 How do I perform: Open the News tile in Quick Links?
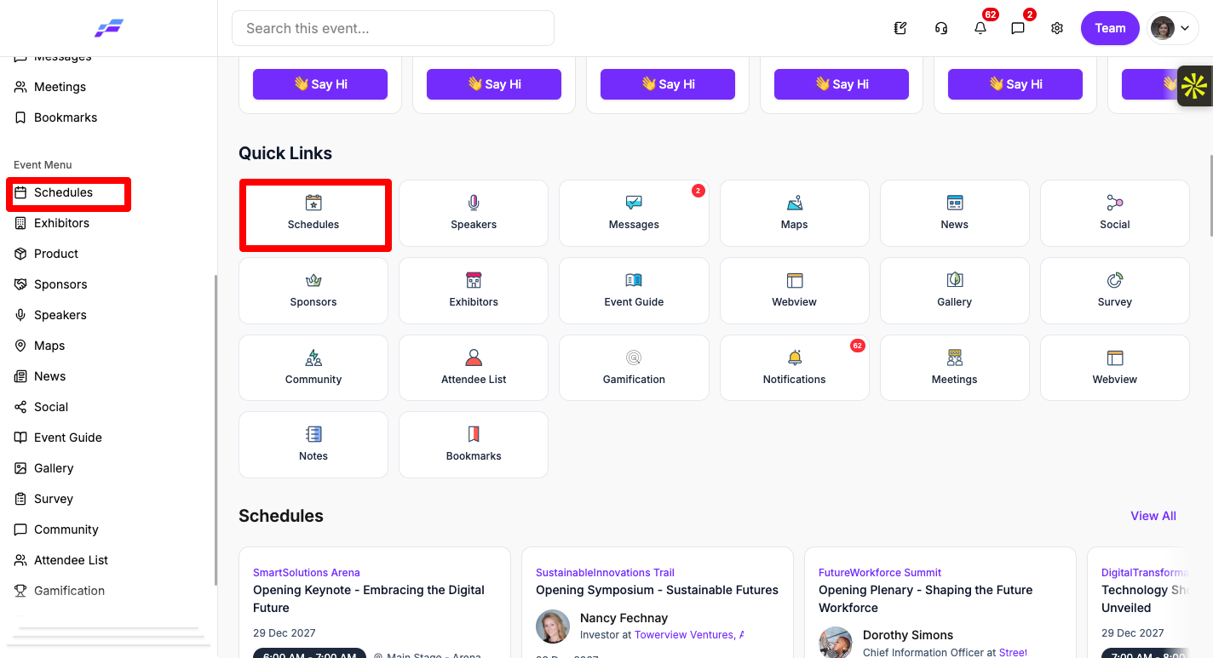pos(954,213)
